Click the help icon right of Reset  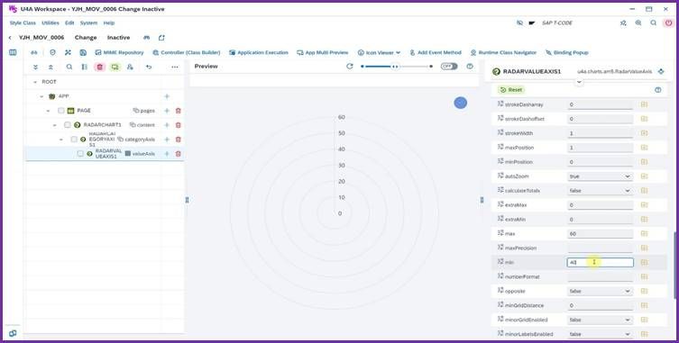658,90
